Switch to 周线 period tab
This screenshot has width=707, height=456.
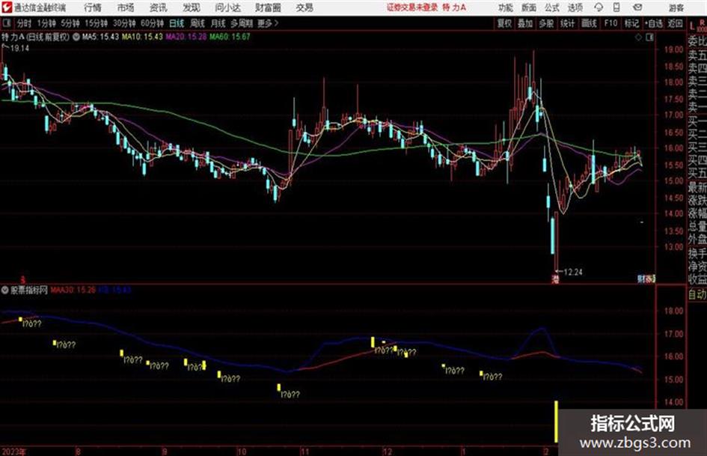198,23
